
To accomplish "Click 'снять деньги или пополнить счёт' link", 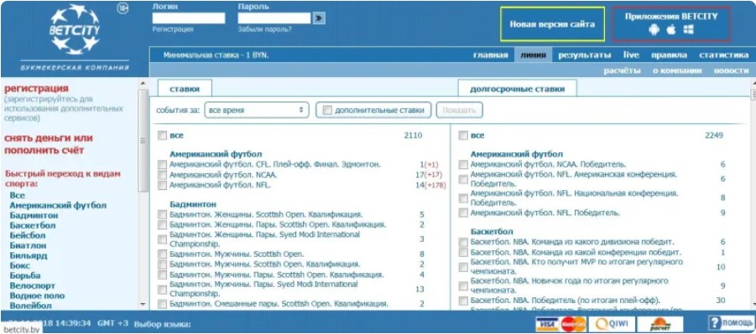I will pyautogui.click(x=48, y=144).
